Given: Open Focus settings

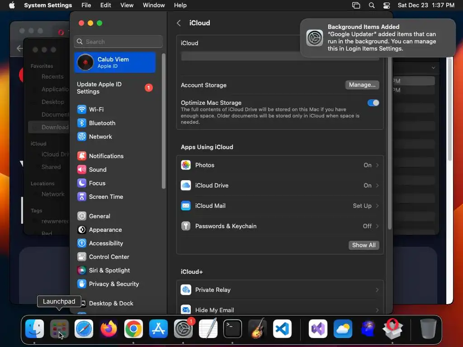Looking at the screenshot, I should click(116, 183).
